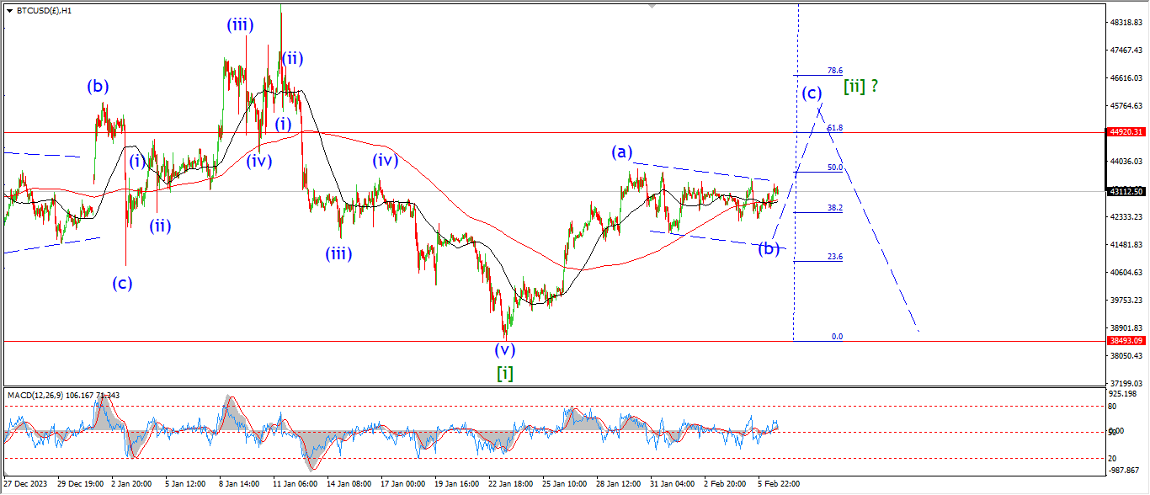
Task: Click the red 44920.31 price tag
Action: coord(1126,132)
